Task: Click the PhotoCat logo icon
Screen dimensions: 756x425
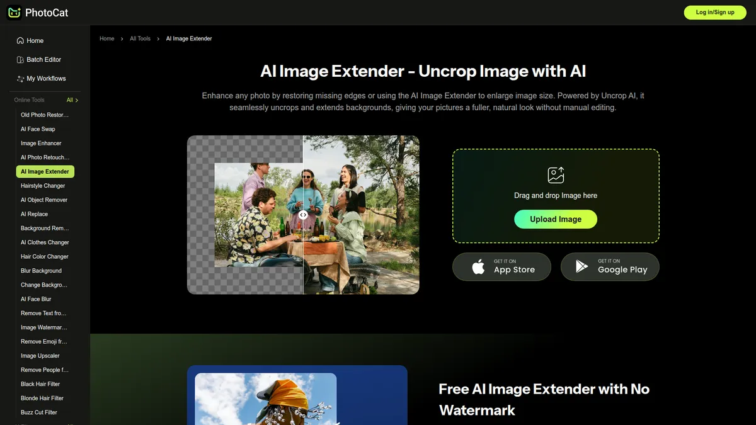Action: coord(14,12)
